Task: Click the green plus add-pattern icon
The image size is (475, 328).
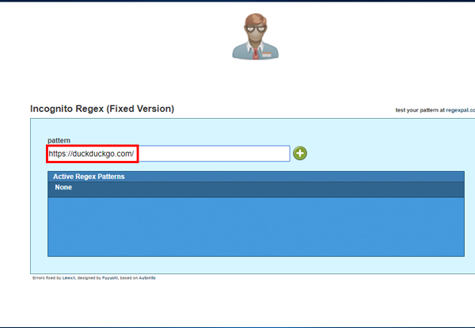Action: [300, 153]
